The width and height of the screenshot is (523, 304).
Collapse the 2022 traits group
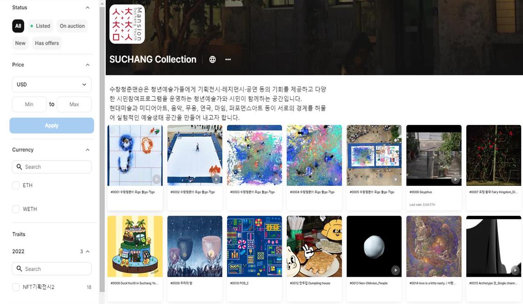[88, 252]
